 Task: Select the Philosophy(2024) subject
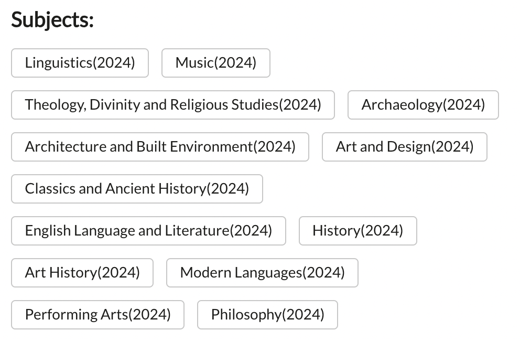point(268,315)
